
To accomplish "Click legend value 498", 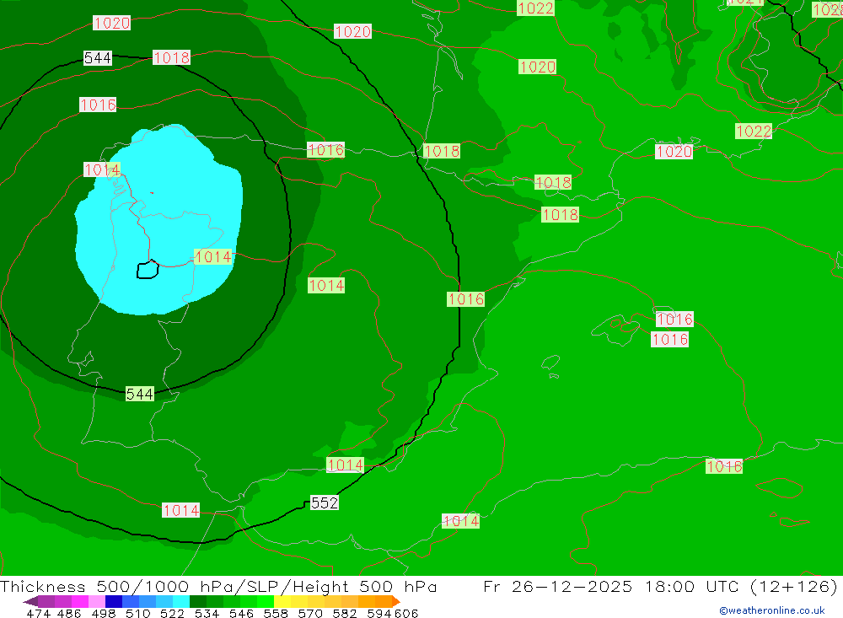I will pyautogui.click(x=104, y=613).
